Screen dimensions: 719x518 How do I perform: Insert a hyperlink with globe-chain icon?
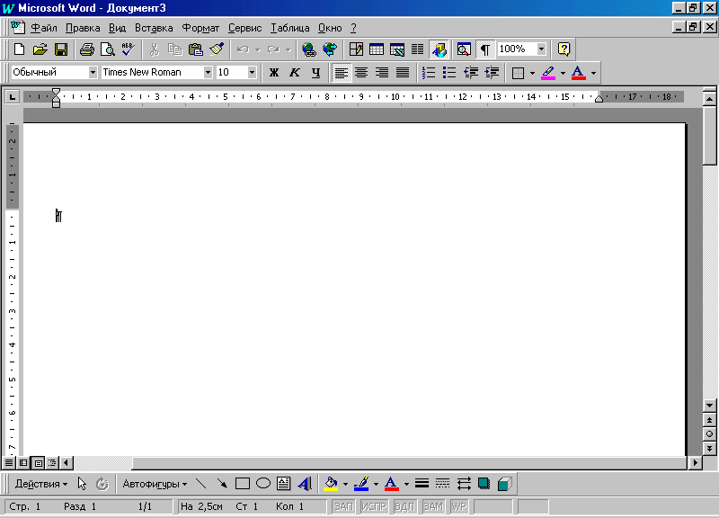coord(309,49)
